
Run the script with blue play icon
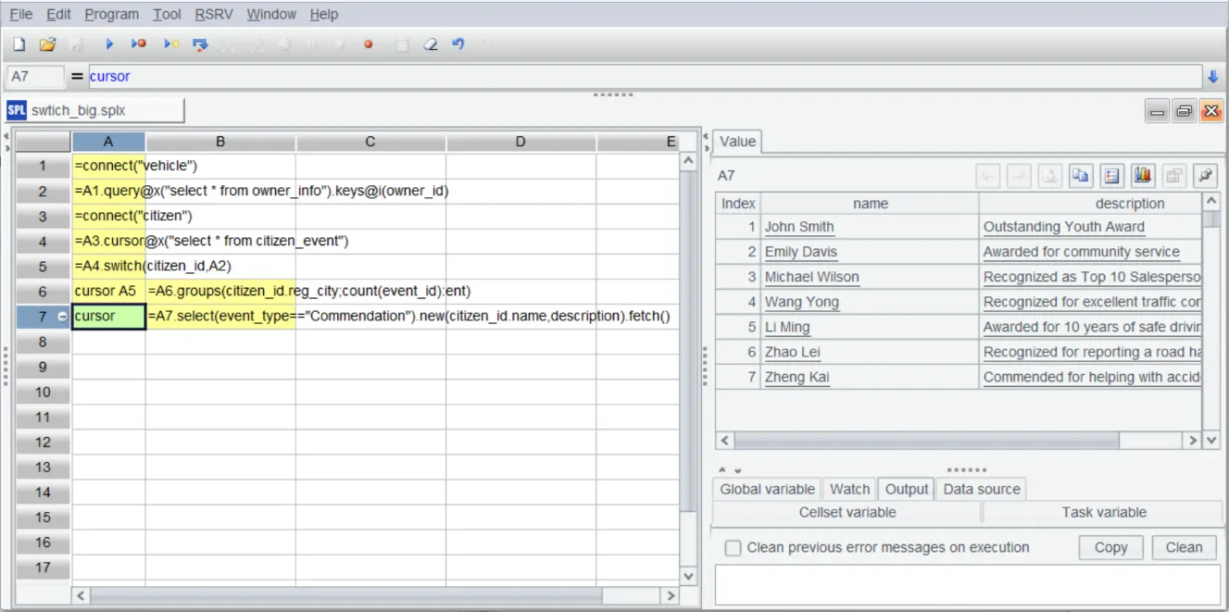click(x=109, y=44)
